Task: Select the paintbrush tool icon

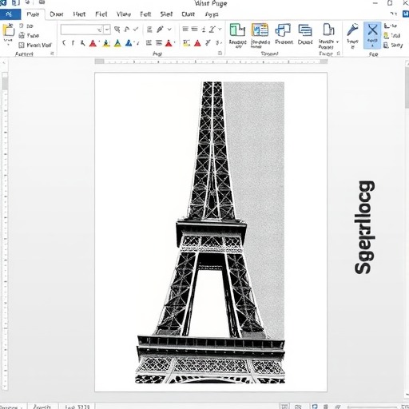Action: click(x=352, y=30)
